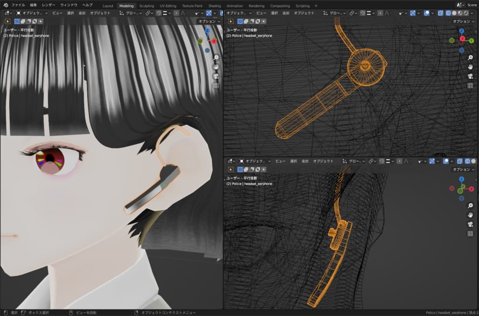The image size is (479, 316).
Task: Click the Blender logo icon in menu bar
Action: [6, 5]
